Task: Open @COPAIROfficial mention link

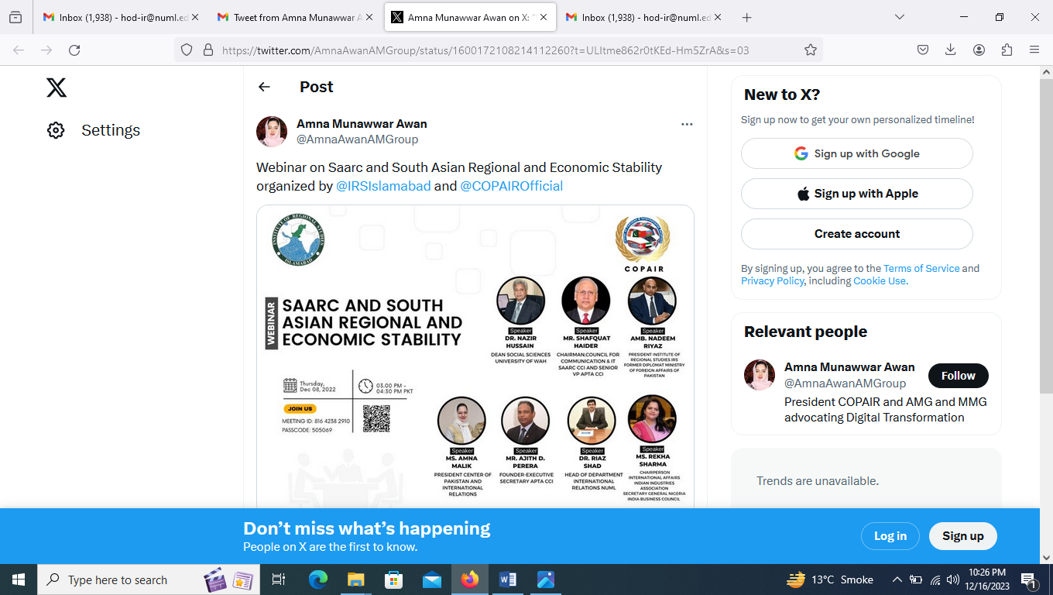Action: pos(512,186)
